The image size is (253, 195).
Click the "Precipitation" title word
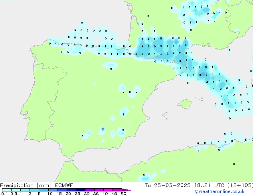click(x=17, y=185)
